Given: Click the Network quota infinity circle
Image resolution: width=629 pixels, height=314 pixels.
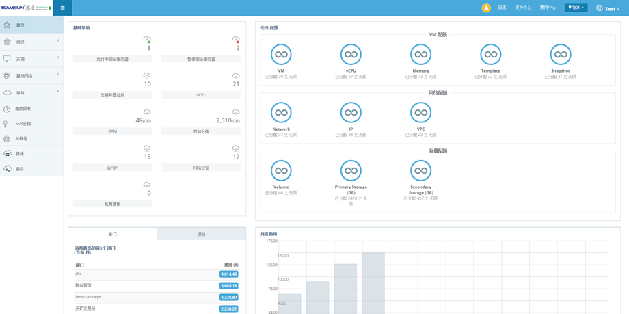Looking at the screenshot, I should [x=281, y=112].
